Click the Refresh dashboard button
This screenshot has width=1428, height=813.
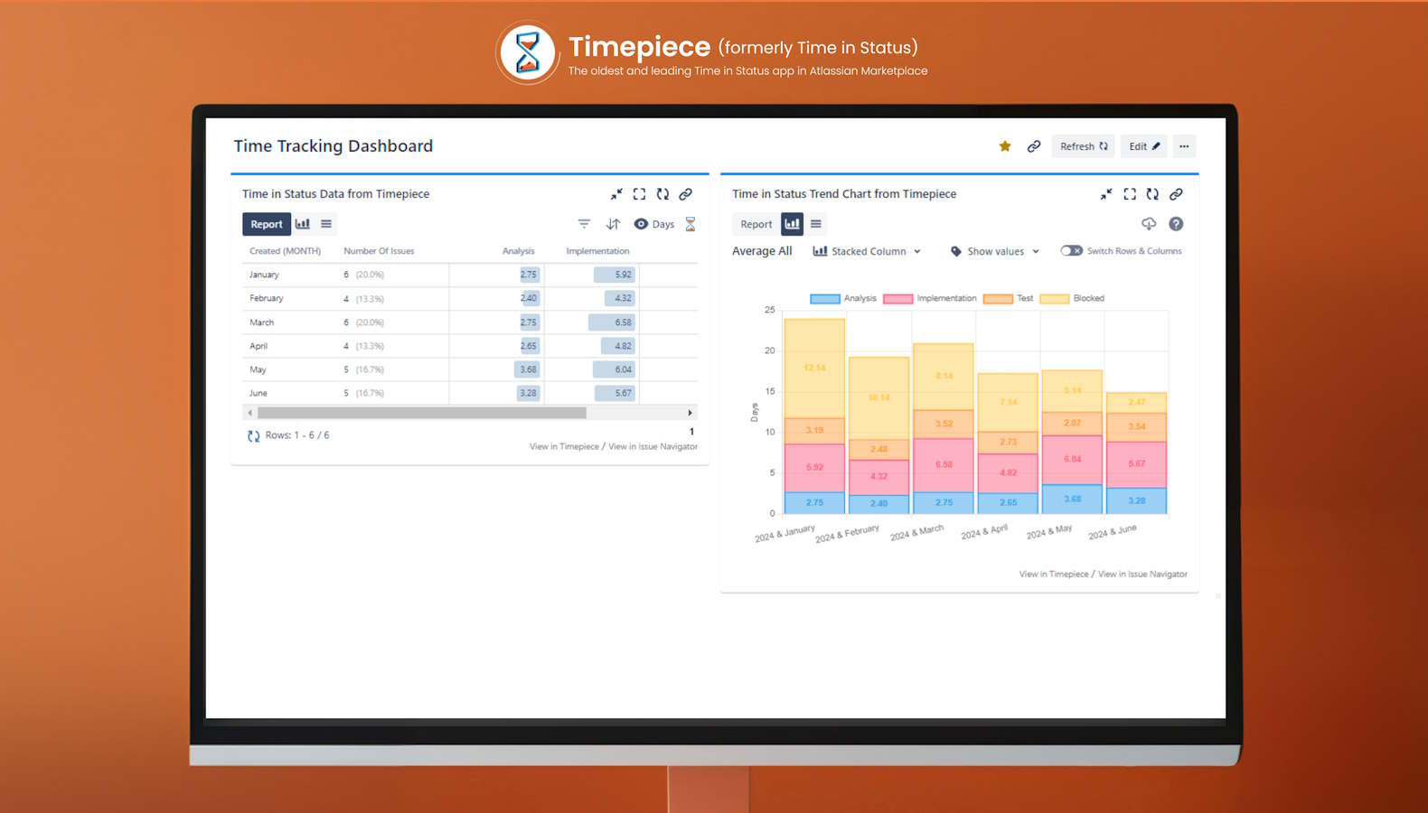coord(1083,146)
